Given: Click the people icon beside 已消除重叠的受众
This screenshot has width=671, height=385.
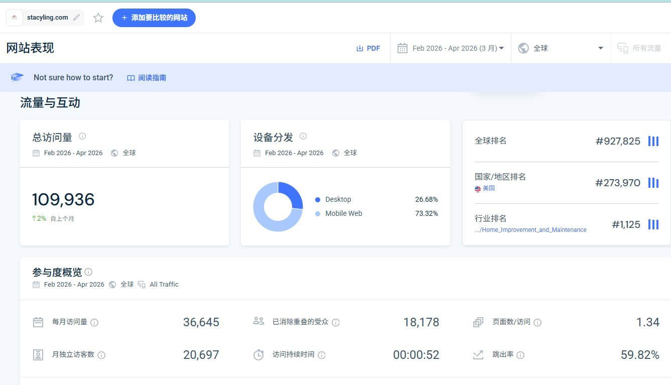Looking at the screenshot, I should [258, 321].
